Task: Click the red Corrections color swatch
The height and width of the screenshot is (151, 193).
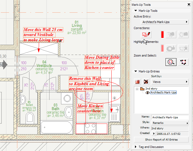Action: (x=162, y=34)
